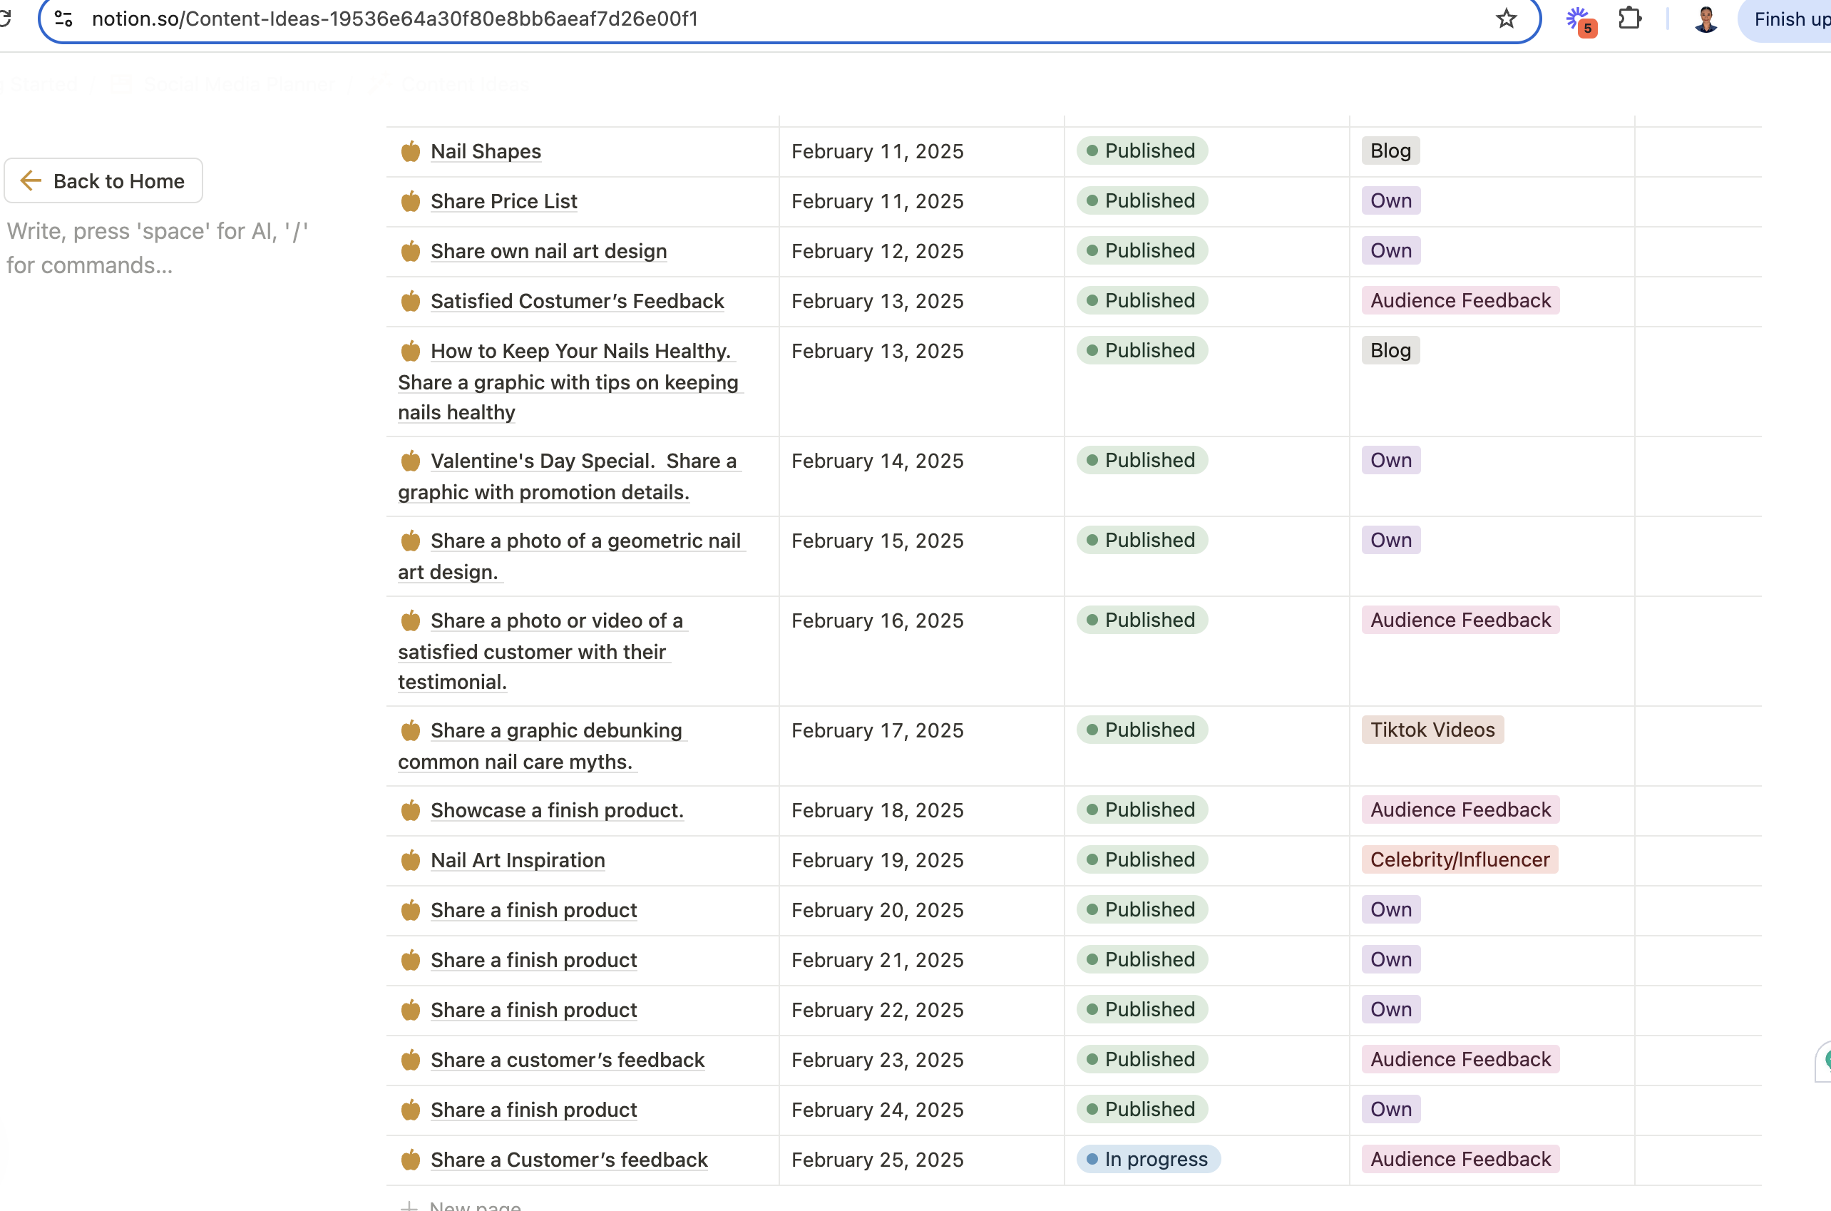Open Published status for Nail Shapes row
Viewport: 1831px width, 1211px height.
(x=1142, y=150)
